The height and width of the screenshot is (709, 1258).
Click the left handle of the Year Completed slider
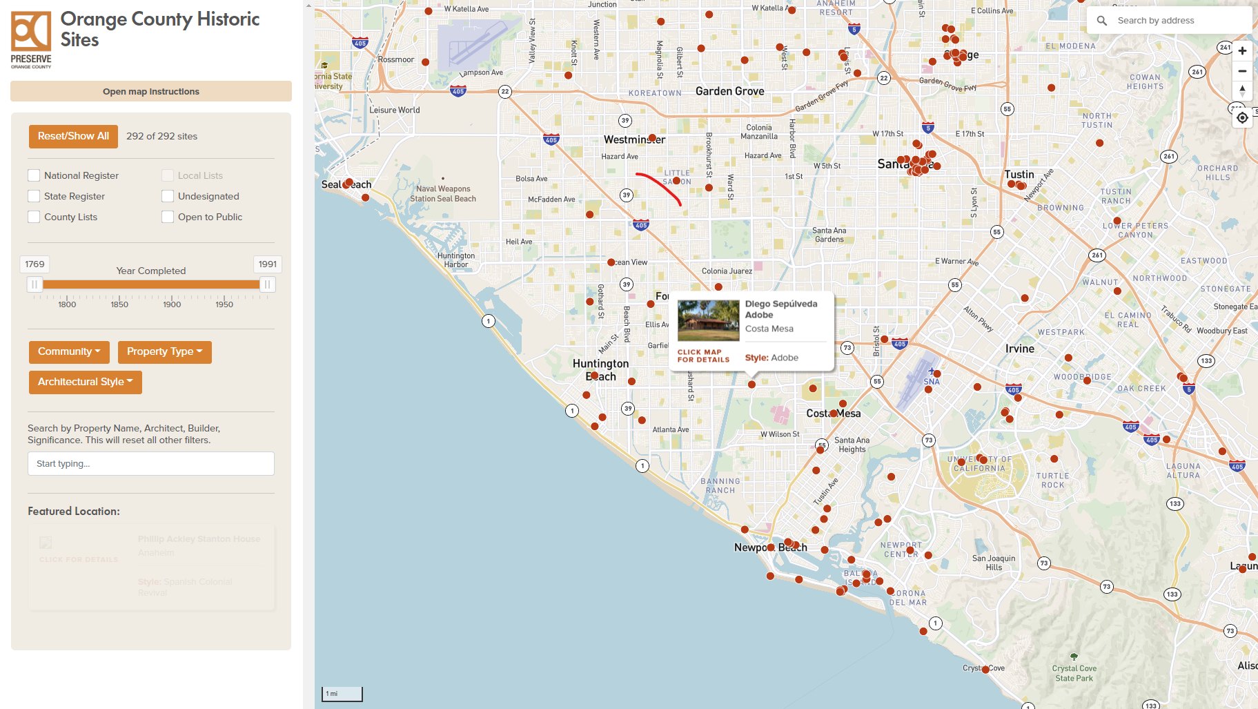click(35, 284)
